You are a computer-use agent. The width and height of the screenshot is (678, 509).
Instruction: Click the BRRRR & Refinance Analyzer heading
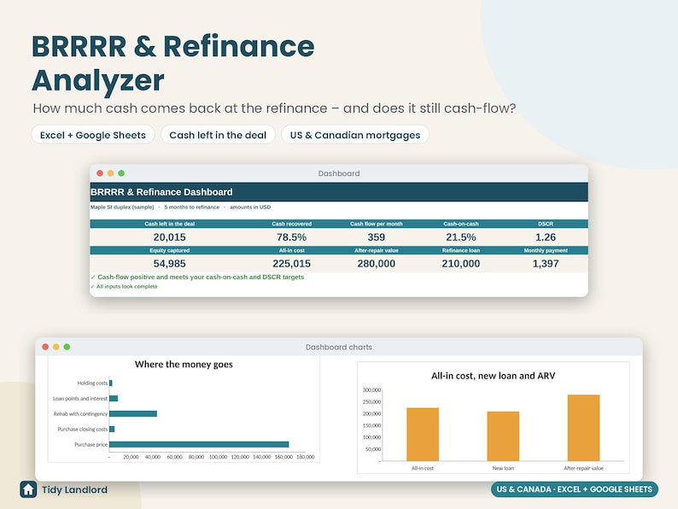pyautogui.click(x=173, y=63)
